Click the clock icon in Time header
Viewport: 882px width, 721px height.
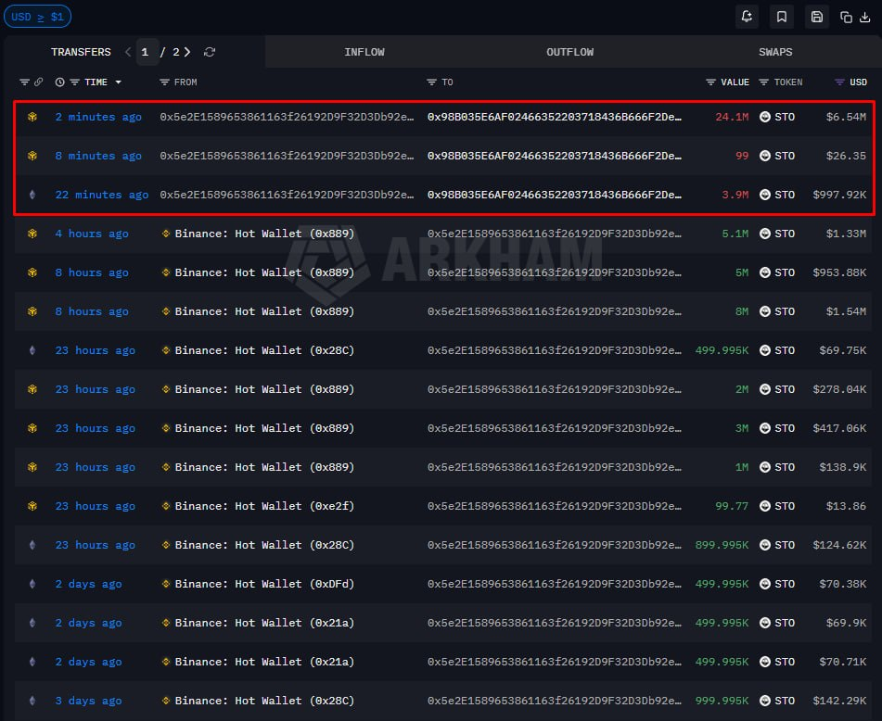(x=60, y=82)
